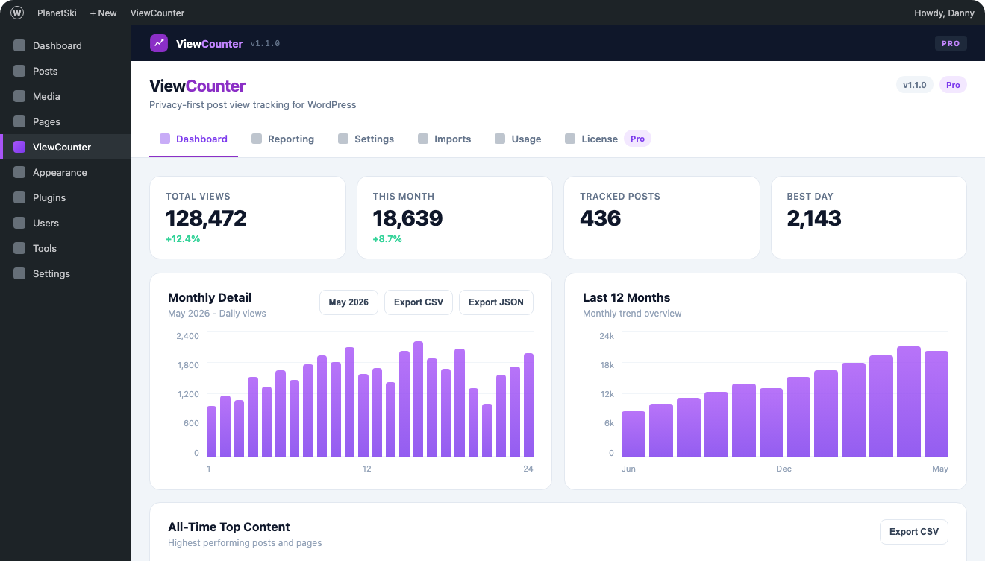Click the +12.4% growth indicator
This screenshot has height=561, width=985.
pos(183,239)
